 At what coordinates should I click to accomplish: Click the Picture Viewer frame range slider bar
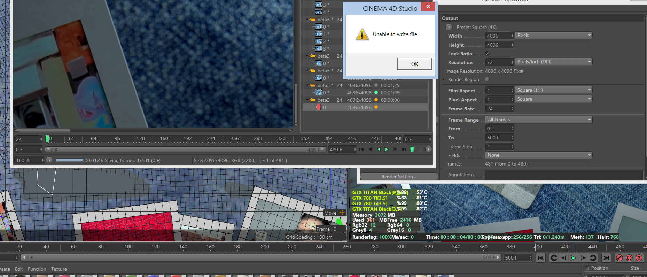[x=186, y=149]
